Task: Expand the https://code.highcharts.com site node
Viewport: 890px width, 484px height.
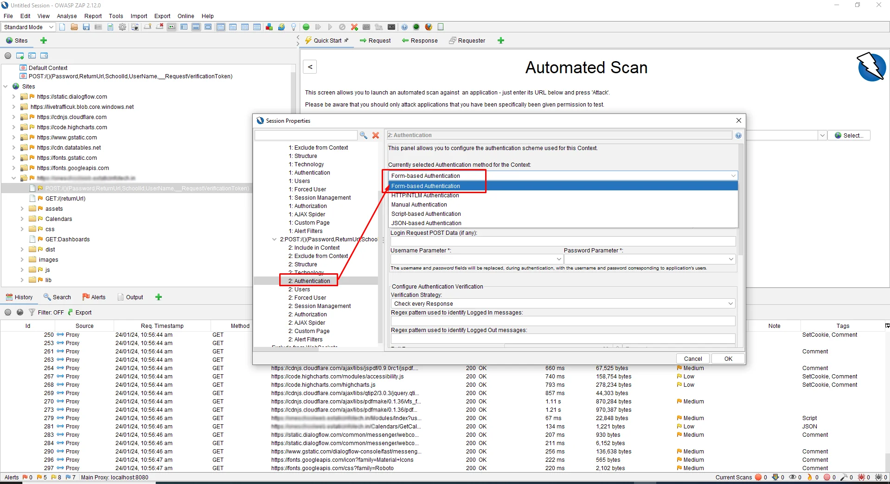Action: click(x=13, y=127)
